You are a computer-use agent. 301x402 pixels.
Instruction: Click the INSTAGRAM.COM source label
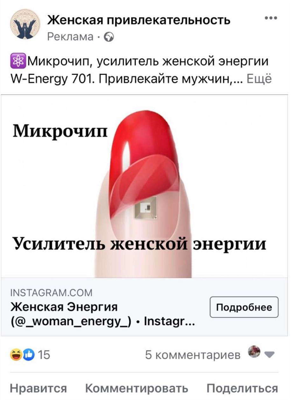pos(51,293)
